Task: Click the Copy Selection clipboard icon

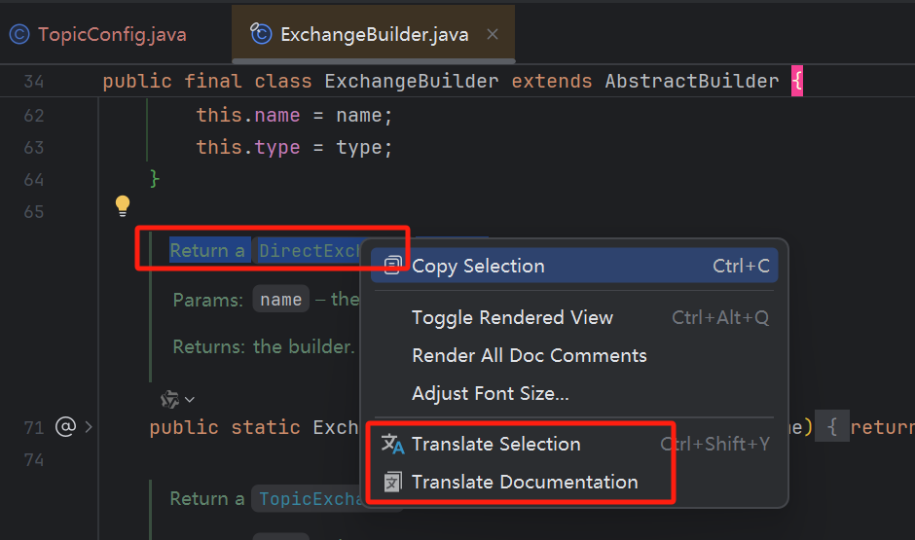Action: tap(392, 266)
